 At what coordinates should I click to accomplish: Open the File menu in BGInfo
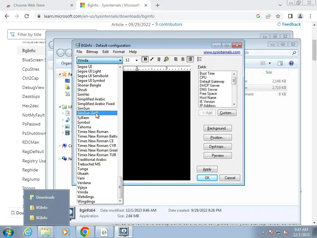pyautogui.click(x=79, y=52)
